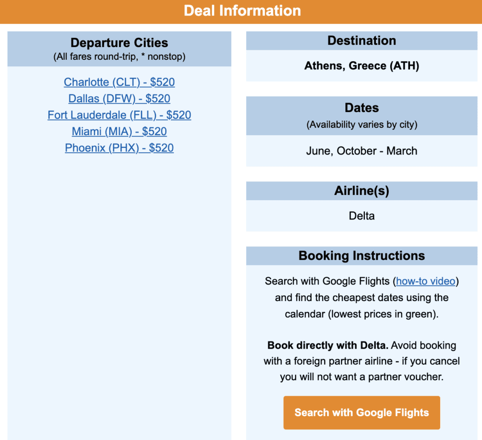This screenshot has height=440, width=482.
Task: Click the 'All fares round-trip, * nonstop' note
Action: (x=119, y=57)
